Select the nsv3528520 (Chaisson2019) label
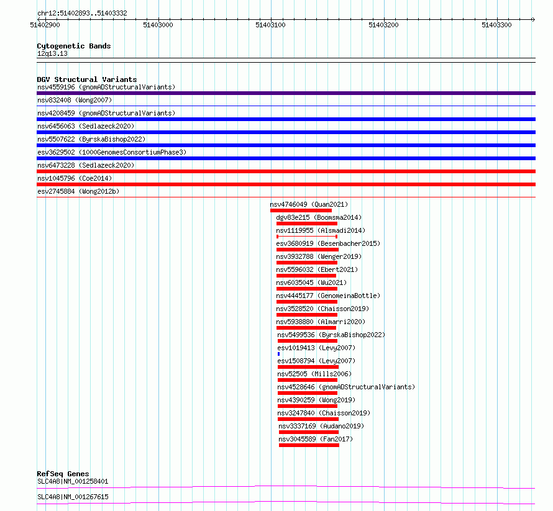Viewport: 553px width, 511px height. [x=322, y=309]
